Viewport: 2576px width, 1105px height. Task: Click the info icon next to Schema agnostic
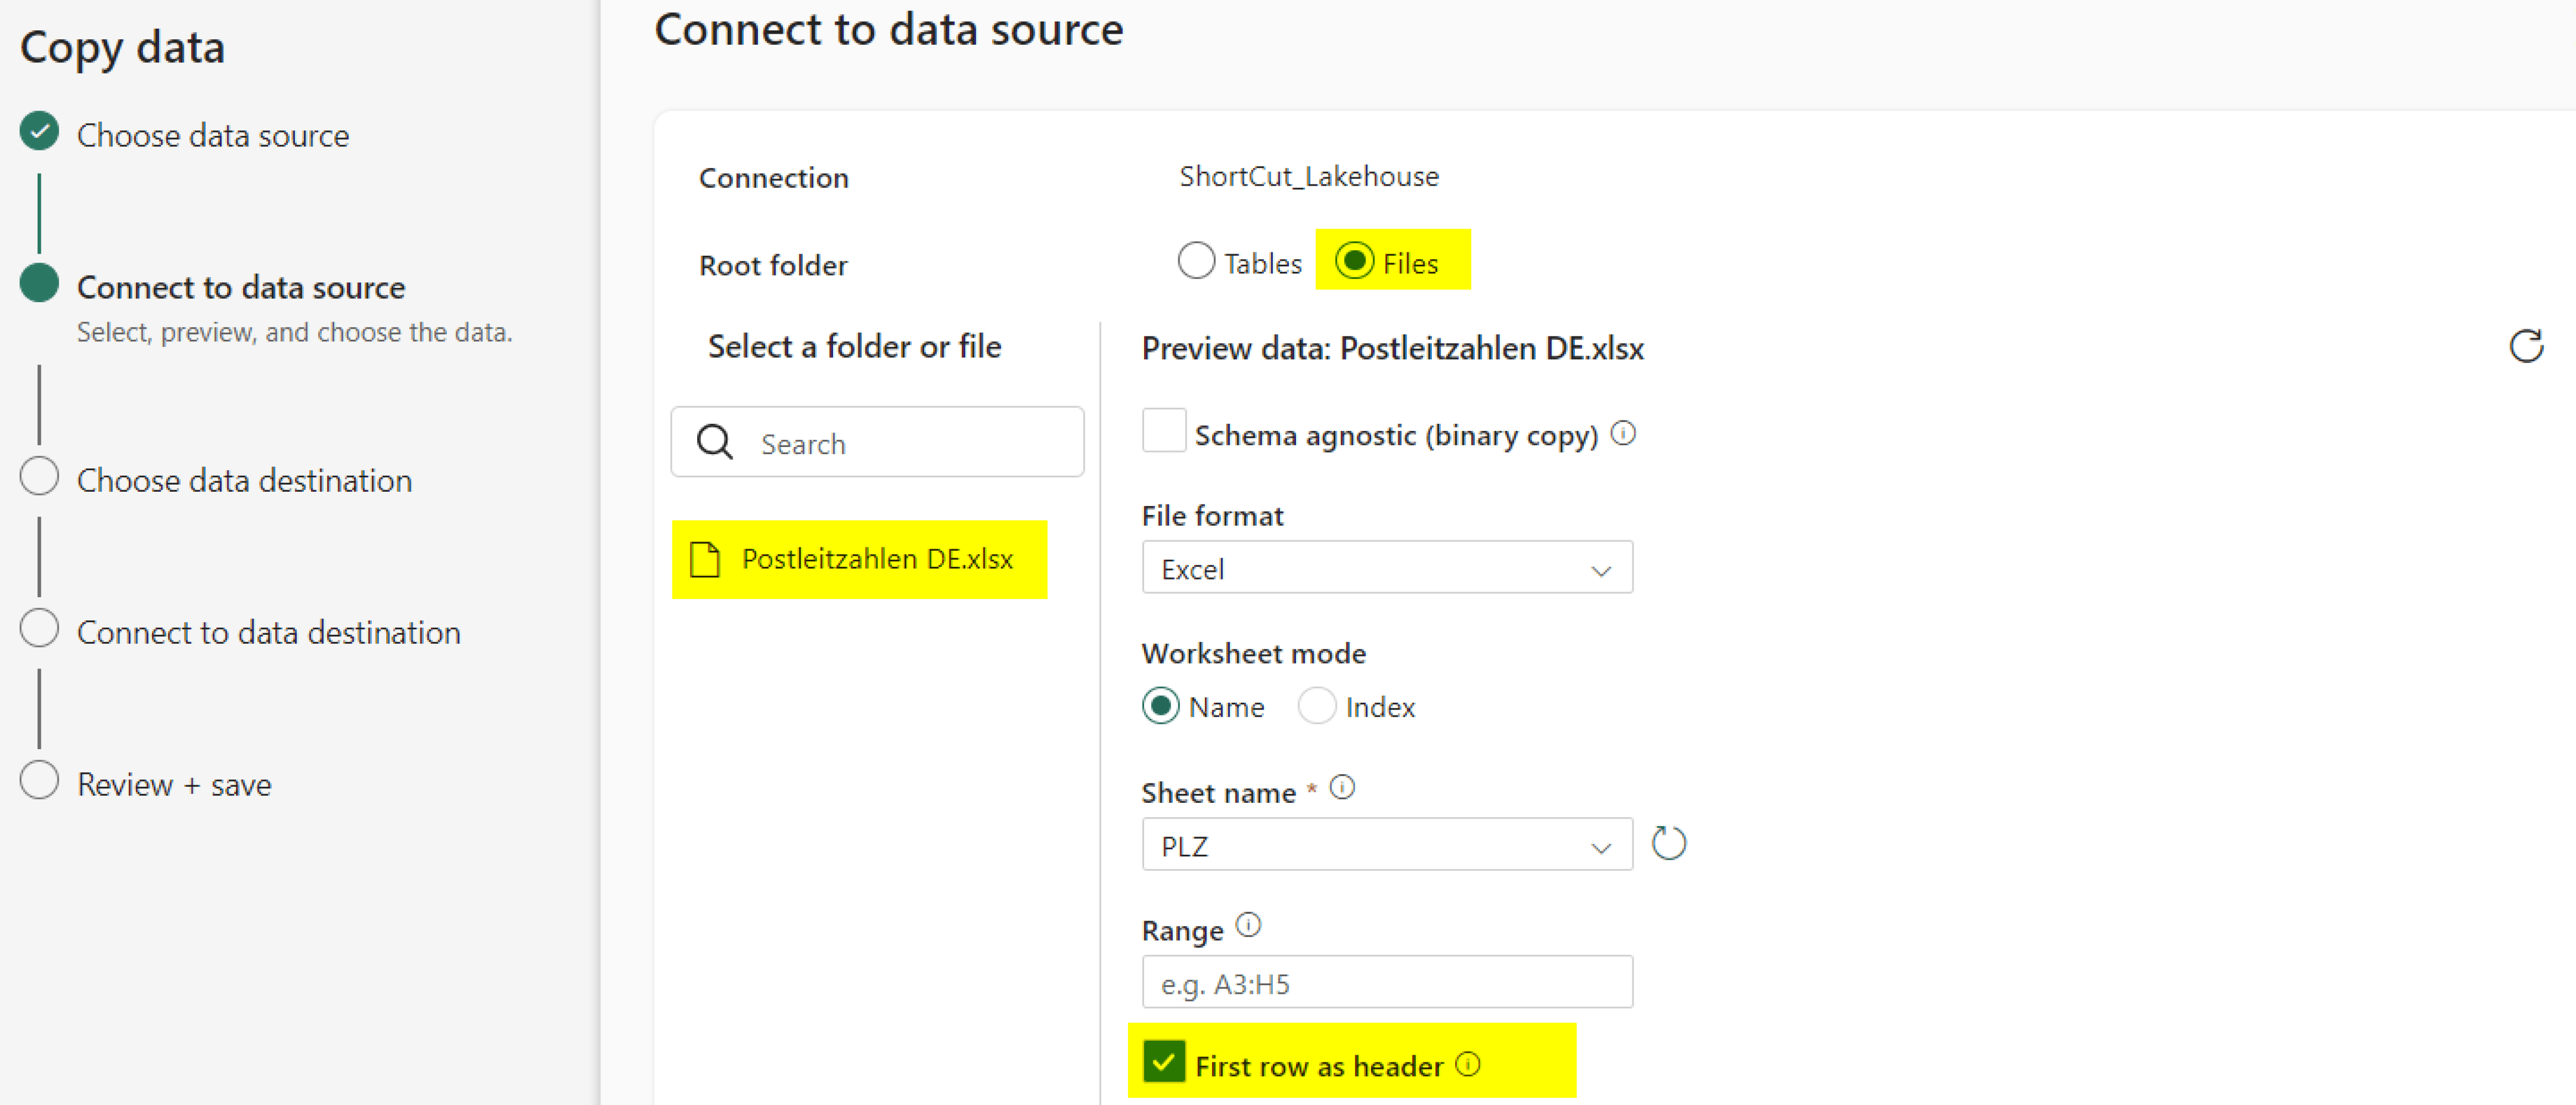click(x=1624, y=433)
